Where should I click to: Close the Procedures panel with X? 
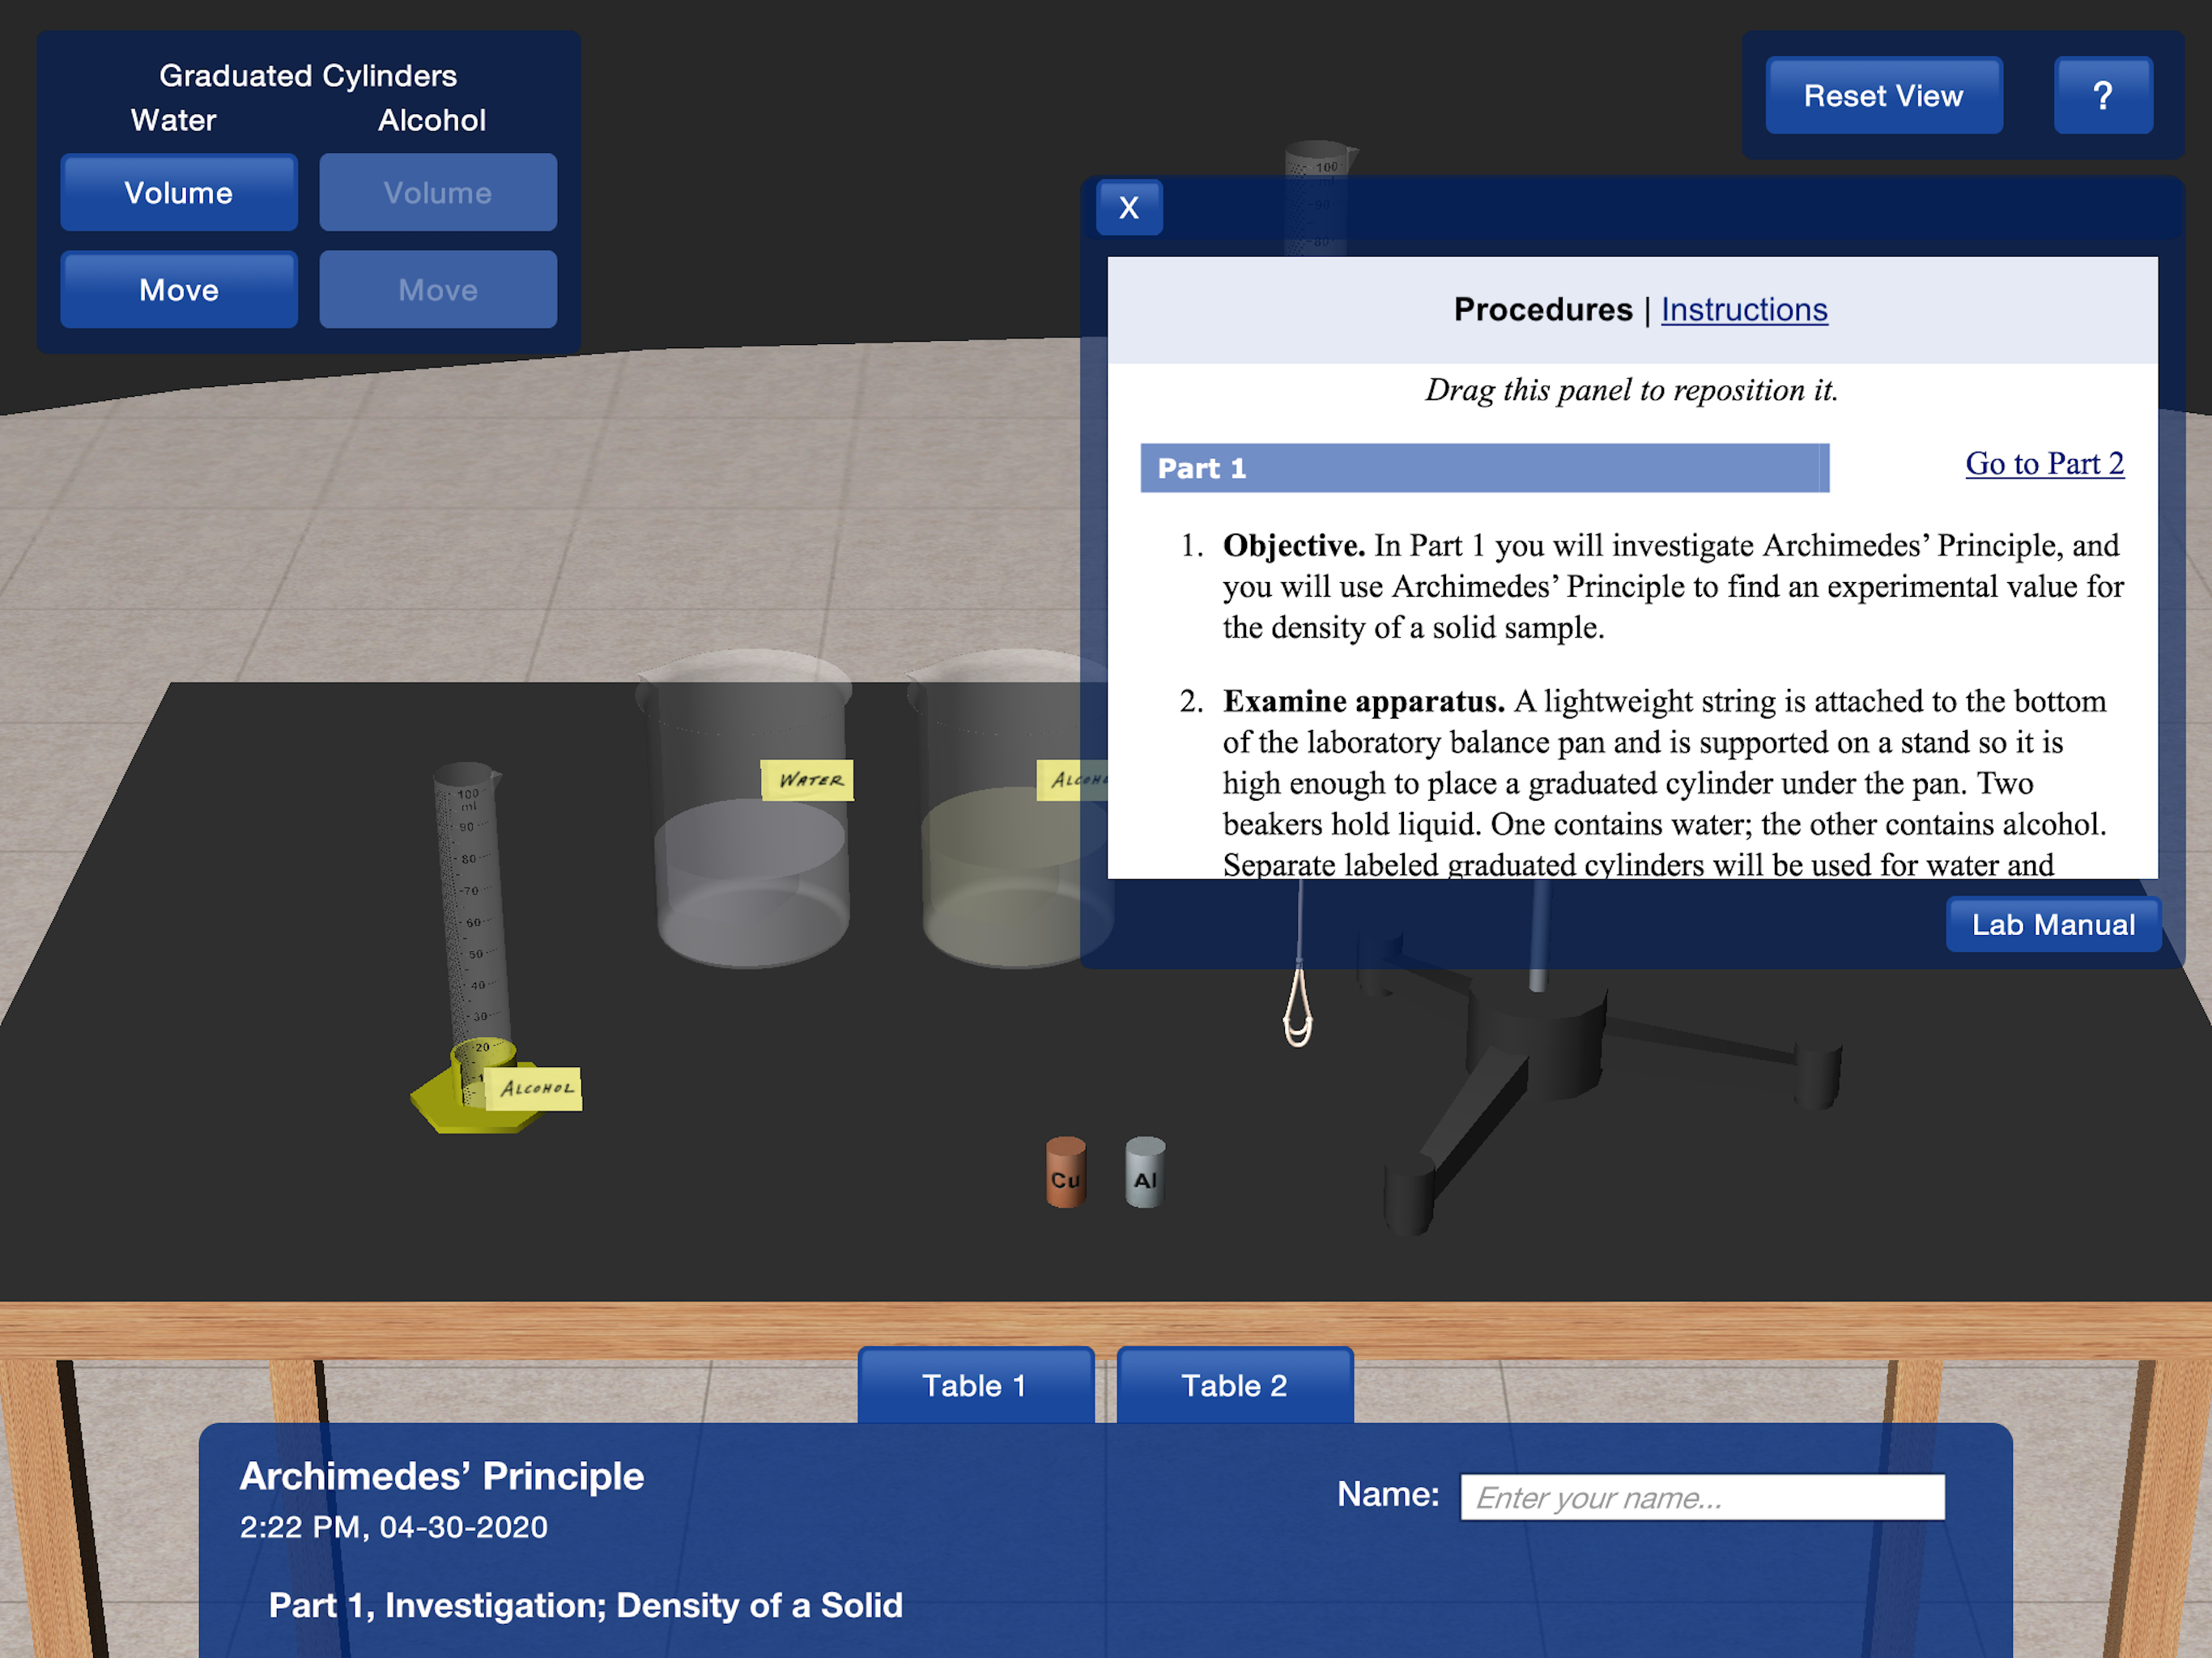coord(1129,208)
